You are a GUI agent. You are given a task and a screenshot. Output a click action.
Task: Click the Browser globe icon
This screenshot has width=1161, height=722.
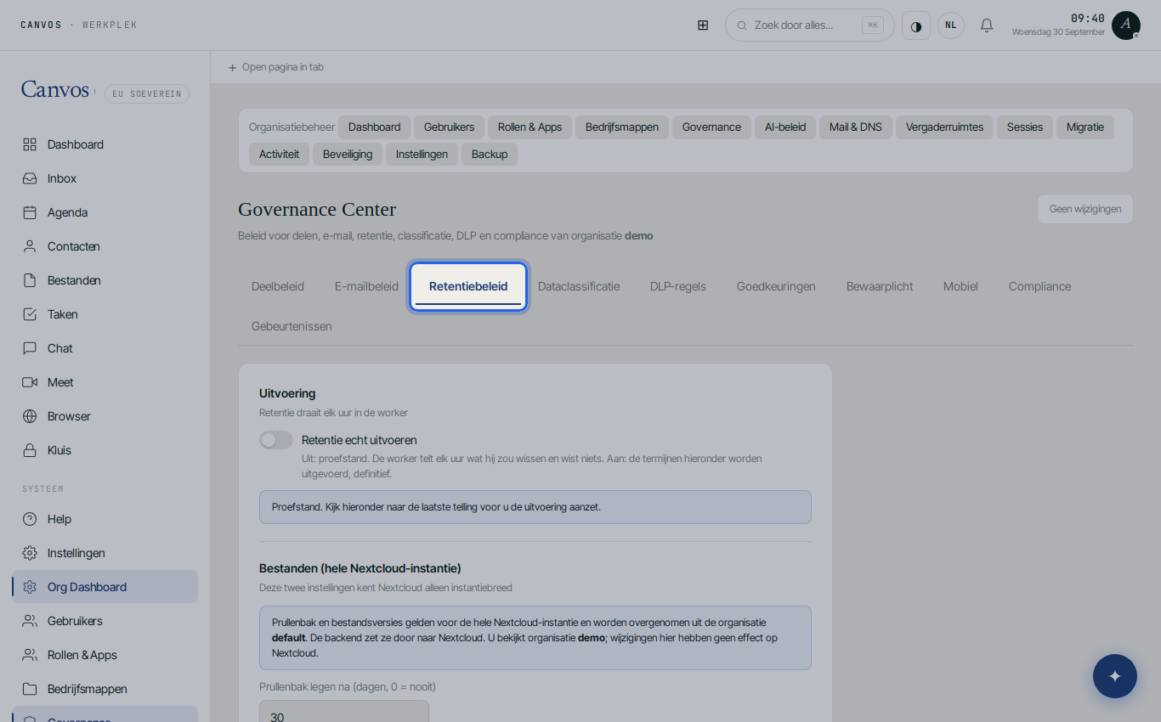pyautogui.click(x=30, y=416)
